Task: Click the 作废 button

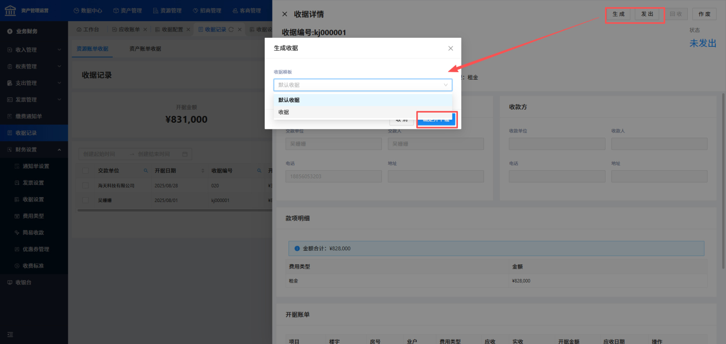Action: pyautogui.click(x=704, y=14)
